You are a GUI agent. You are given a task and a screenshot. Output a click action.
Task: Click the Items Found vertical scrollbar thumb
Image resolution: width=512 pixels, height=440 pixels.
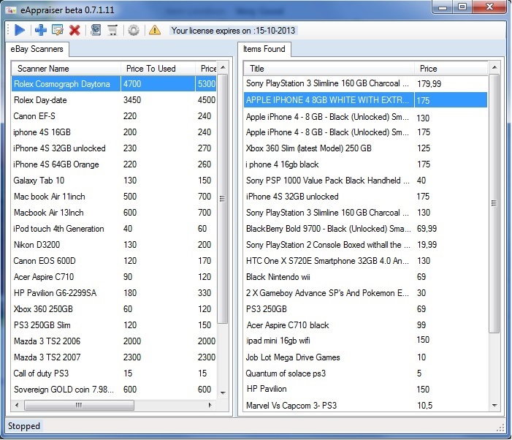tap(494, 203)
